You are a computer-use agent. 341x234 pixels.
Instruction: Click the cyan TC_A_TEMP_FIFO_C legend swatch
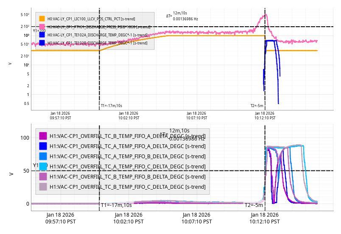pyautogui.click(x=43, y=166)
